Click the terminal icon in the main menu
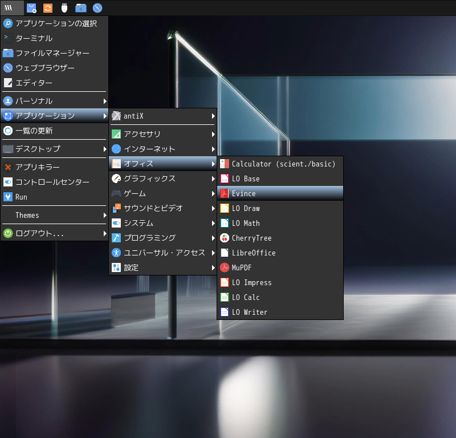456x438 pixels. click(x=8, y=38)
